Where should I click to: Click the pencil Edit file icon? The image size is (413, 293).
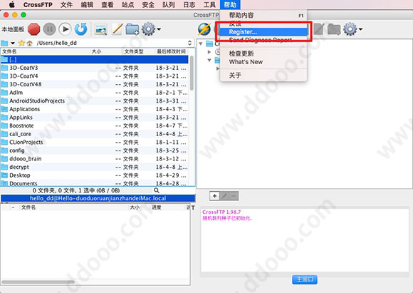pos(117,29)
